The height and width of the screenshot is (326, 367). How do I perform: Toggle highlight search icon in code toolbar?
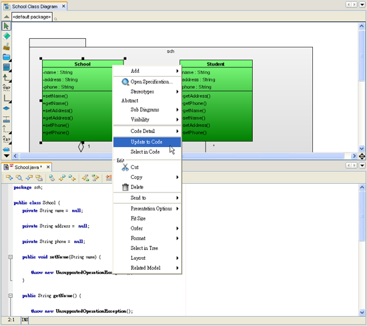[x=39, y=178]
